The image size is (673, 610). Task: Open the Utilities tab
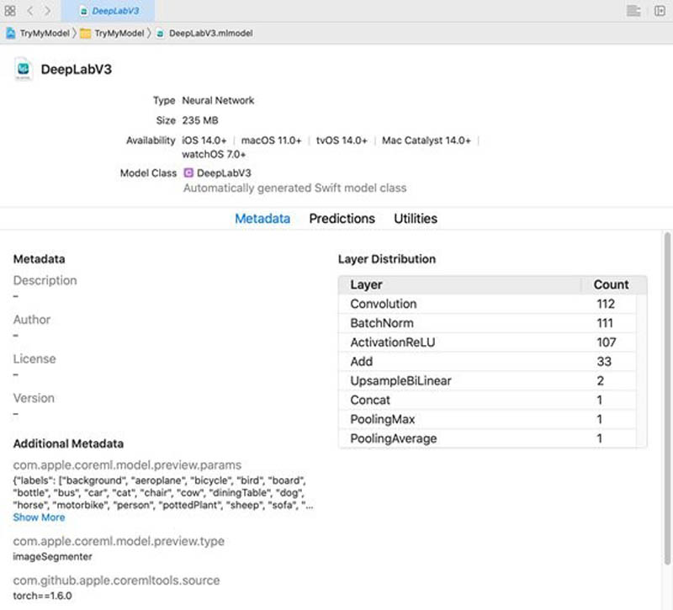[x=416, y=219]
